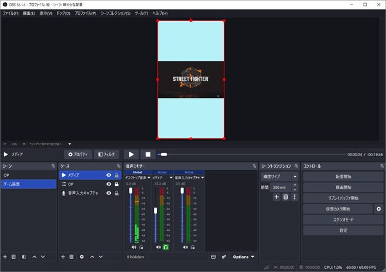The height and width of the screenshot is (272, 386).
Task: Open source properties via the gear icon
Action: point(81,257)
